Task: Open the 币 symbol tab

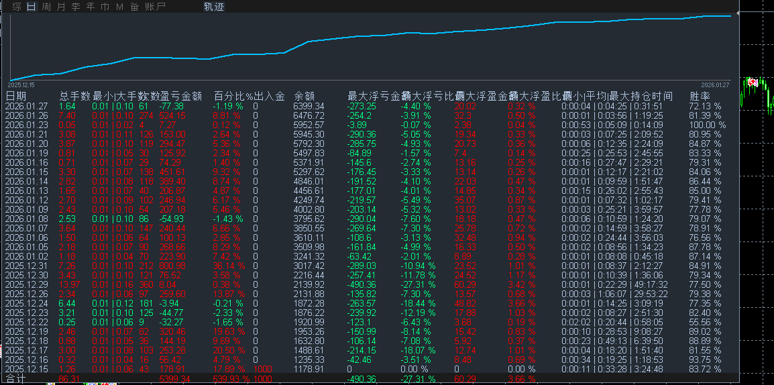Action: click(x=105, y=7)
